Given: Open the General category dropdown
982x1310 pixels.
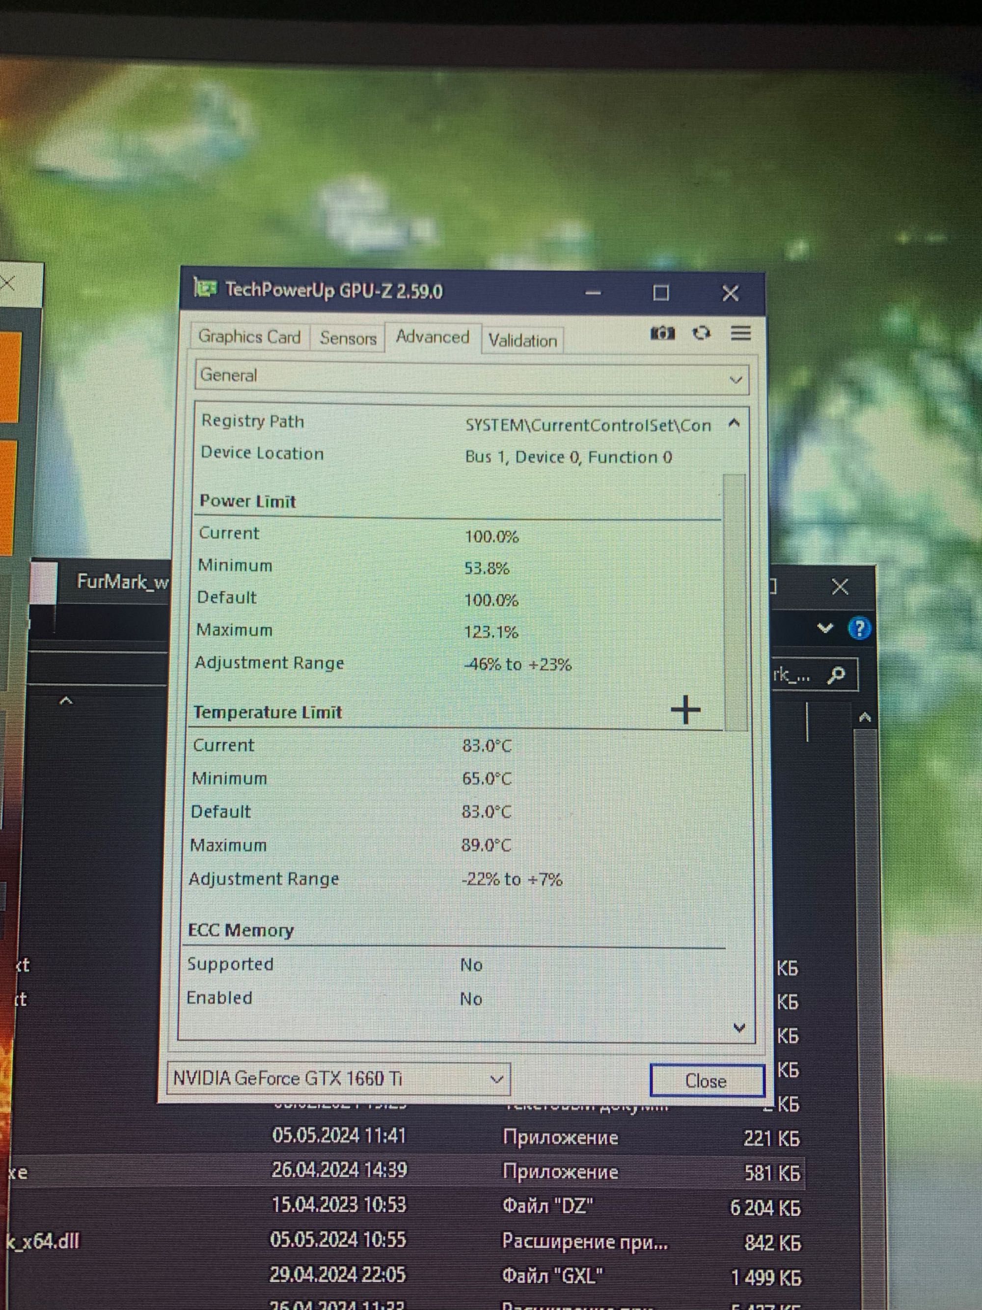Looking at the screenshot, I should (x=472, y=378).
